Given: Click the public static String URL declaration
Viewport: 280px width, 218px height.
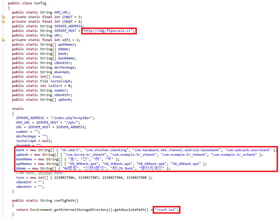Looking at the screenshot, I should [37, 35].
